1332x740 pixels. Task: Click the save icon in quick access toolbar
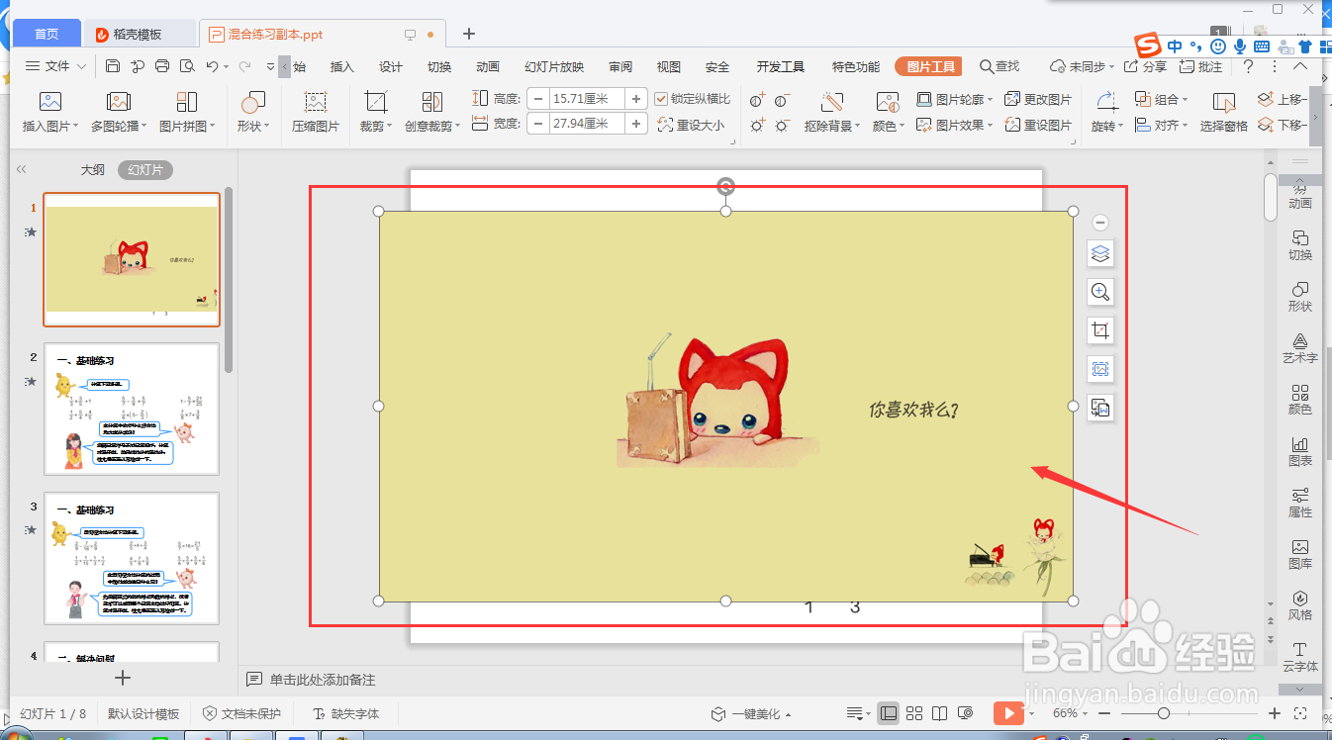tap(113, 66)
